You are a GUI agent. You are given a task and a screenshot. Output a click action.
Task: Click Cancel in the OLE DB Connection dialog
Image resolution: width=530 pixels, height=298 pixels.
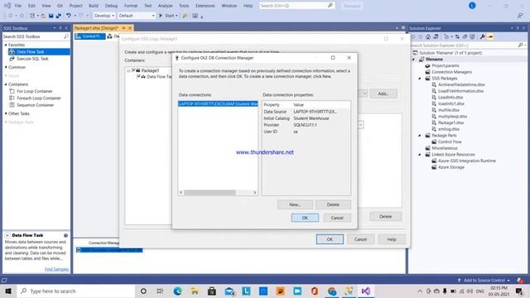pos(337,218)
